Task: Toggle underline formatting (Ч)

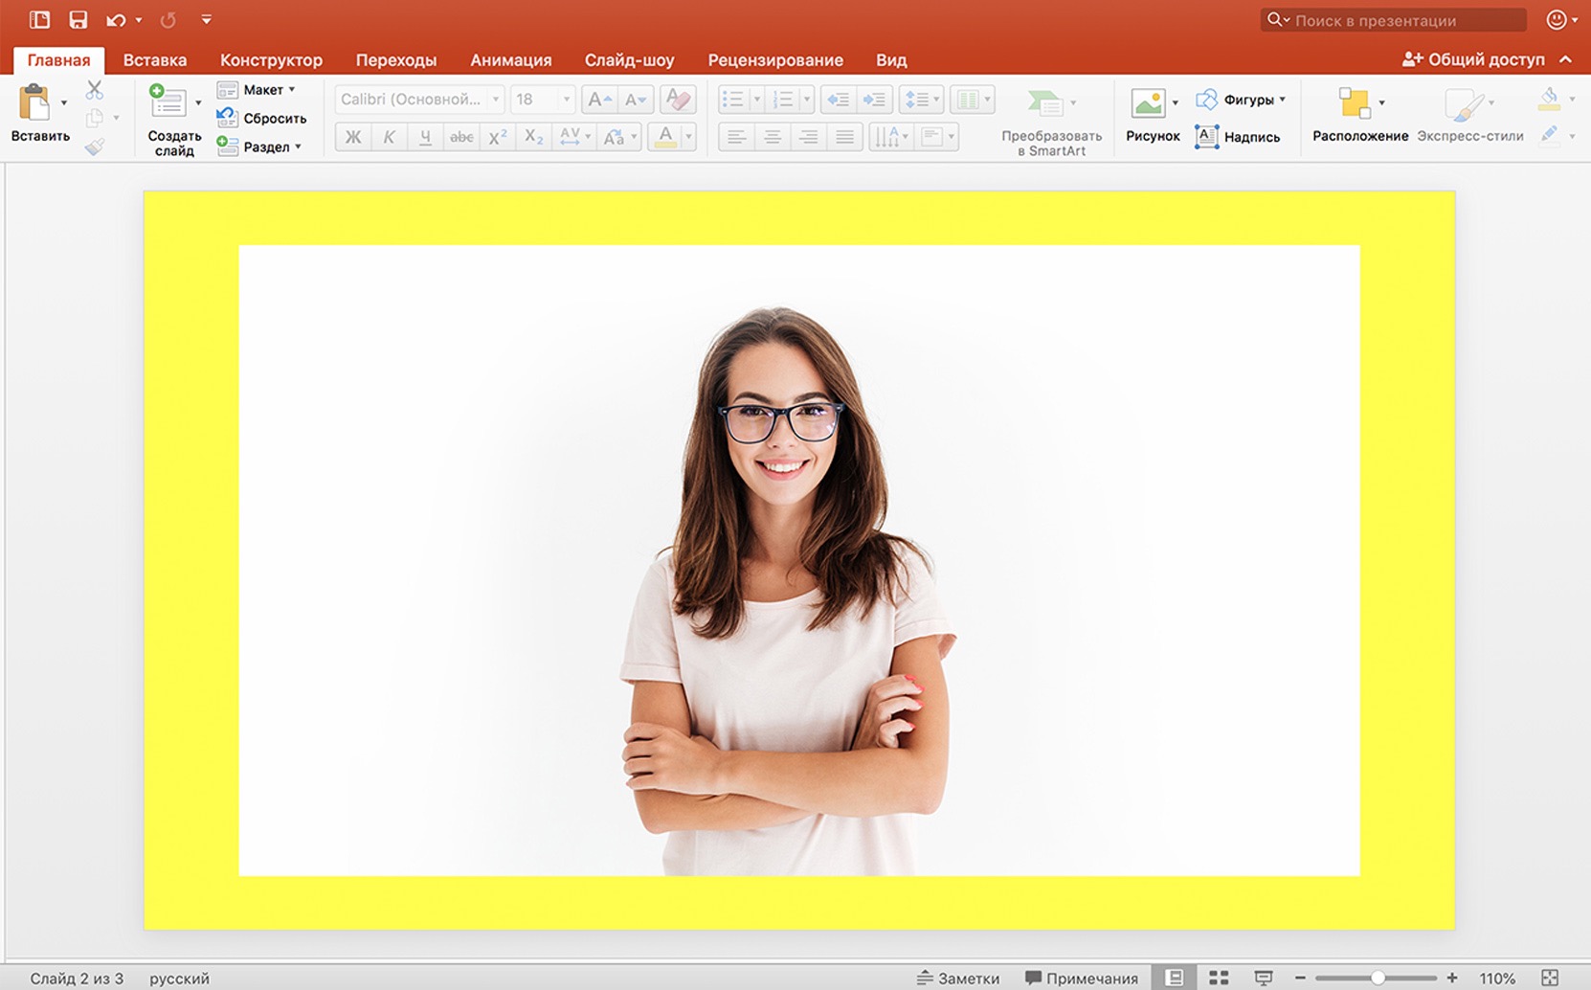Action: tap(425, 137)
